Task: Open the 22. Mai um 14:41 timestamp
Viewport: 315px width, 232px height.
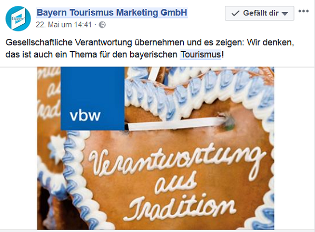Action: click(x=64, y=25)
